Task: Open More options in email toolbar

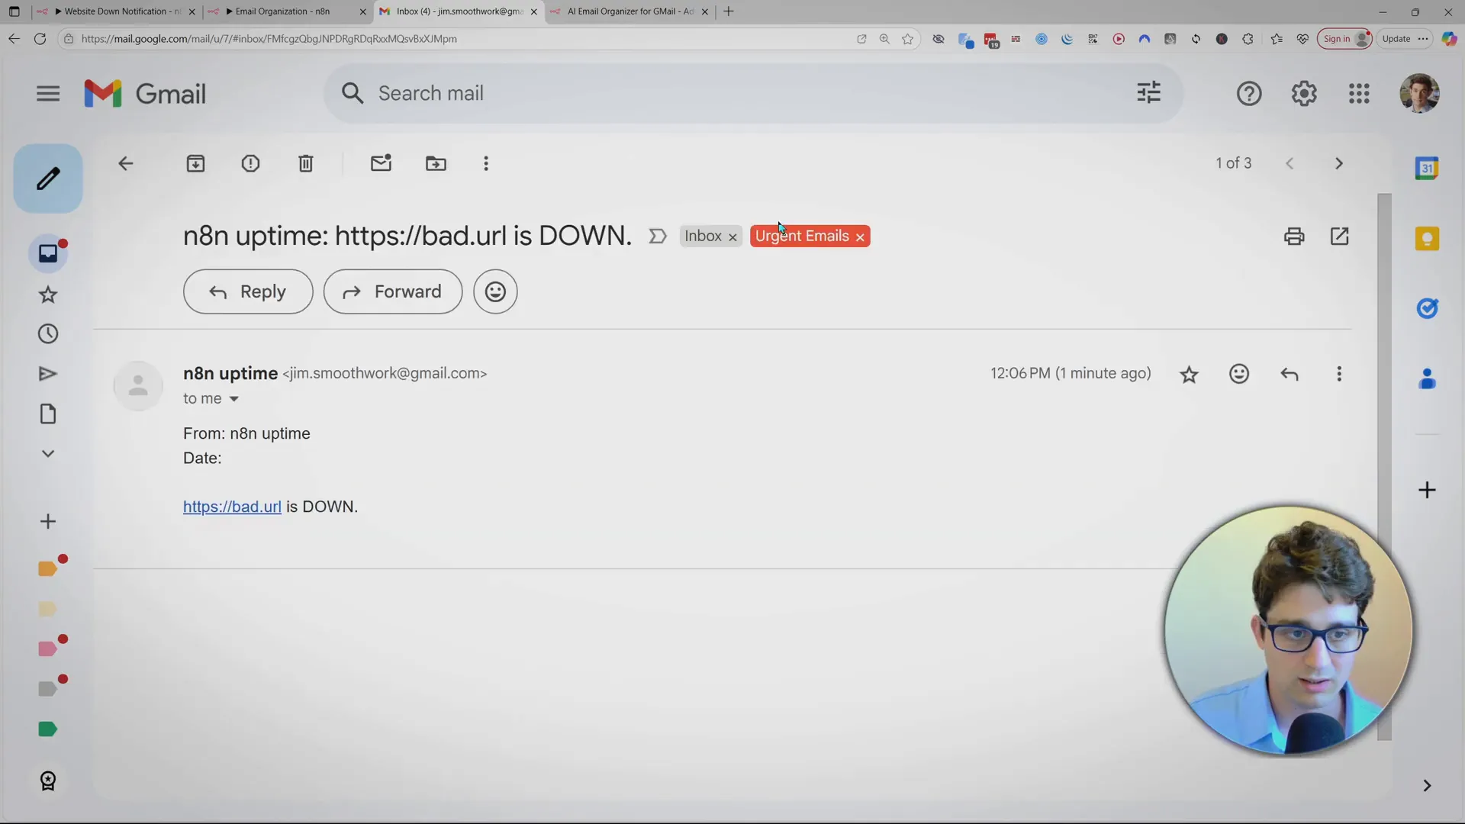Action: pos(486,163)
